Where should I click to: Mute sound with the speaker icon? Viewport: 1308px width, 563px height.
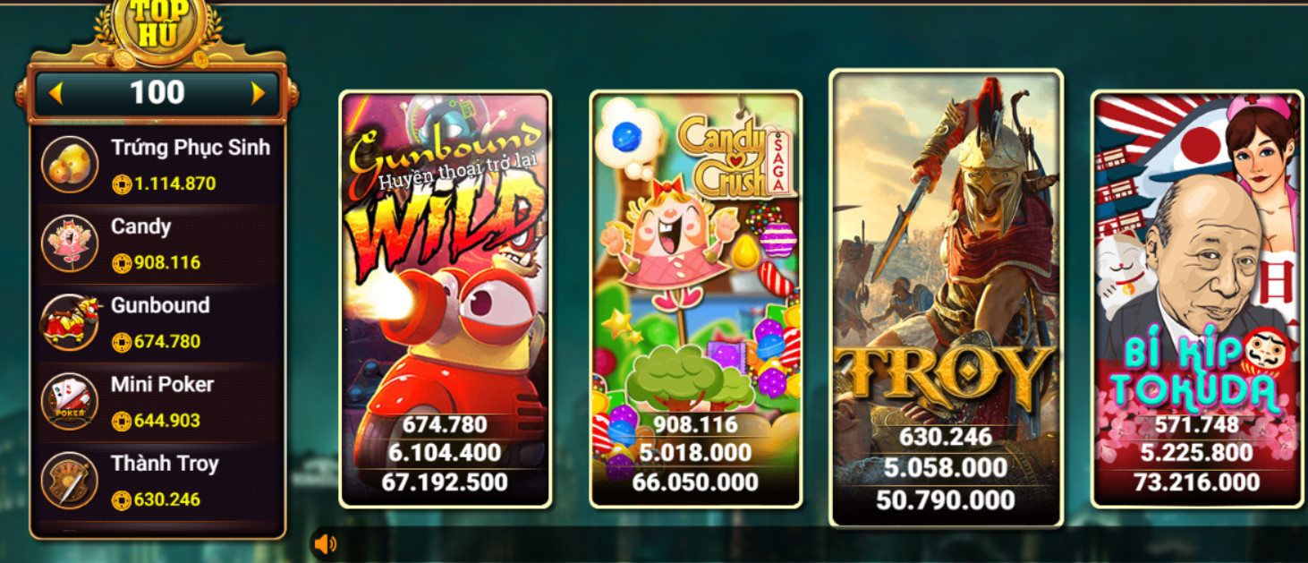click(x=326, y=543)
